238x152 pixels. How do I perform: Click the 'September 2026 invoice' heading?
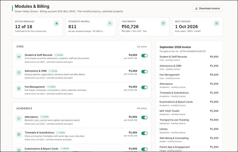(175, 47)
